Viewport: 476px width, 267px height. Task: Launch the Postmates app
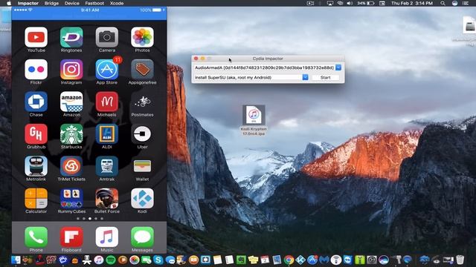(142, 102)
